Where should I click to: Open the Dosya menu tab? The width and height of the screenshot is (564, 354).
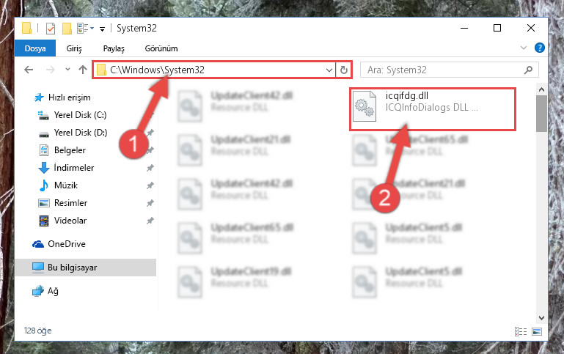(x=35, y=48)
